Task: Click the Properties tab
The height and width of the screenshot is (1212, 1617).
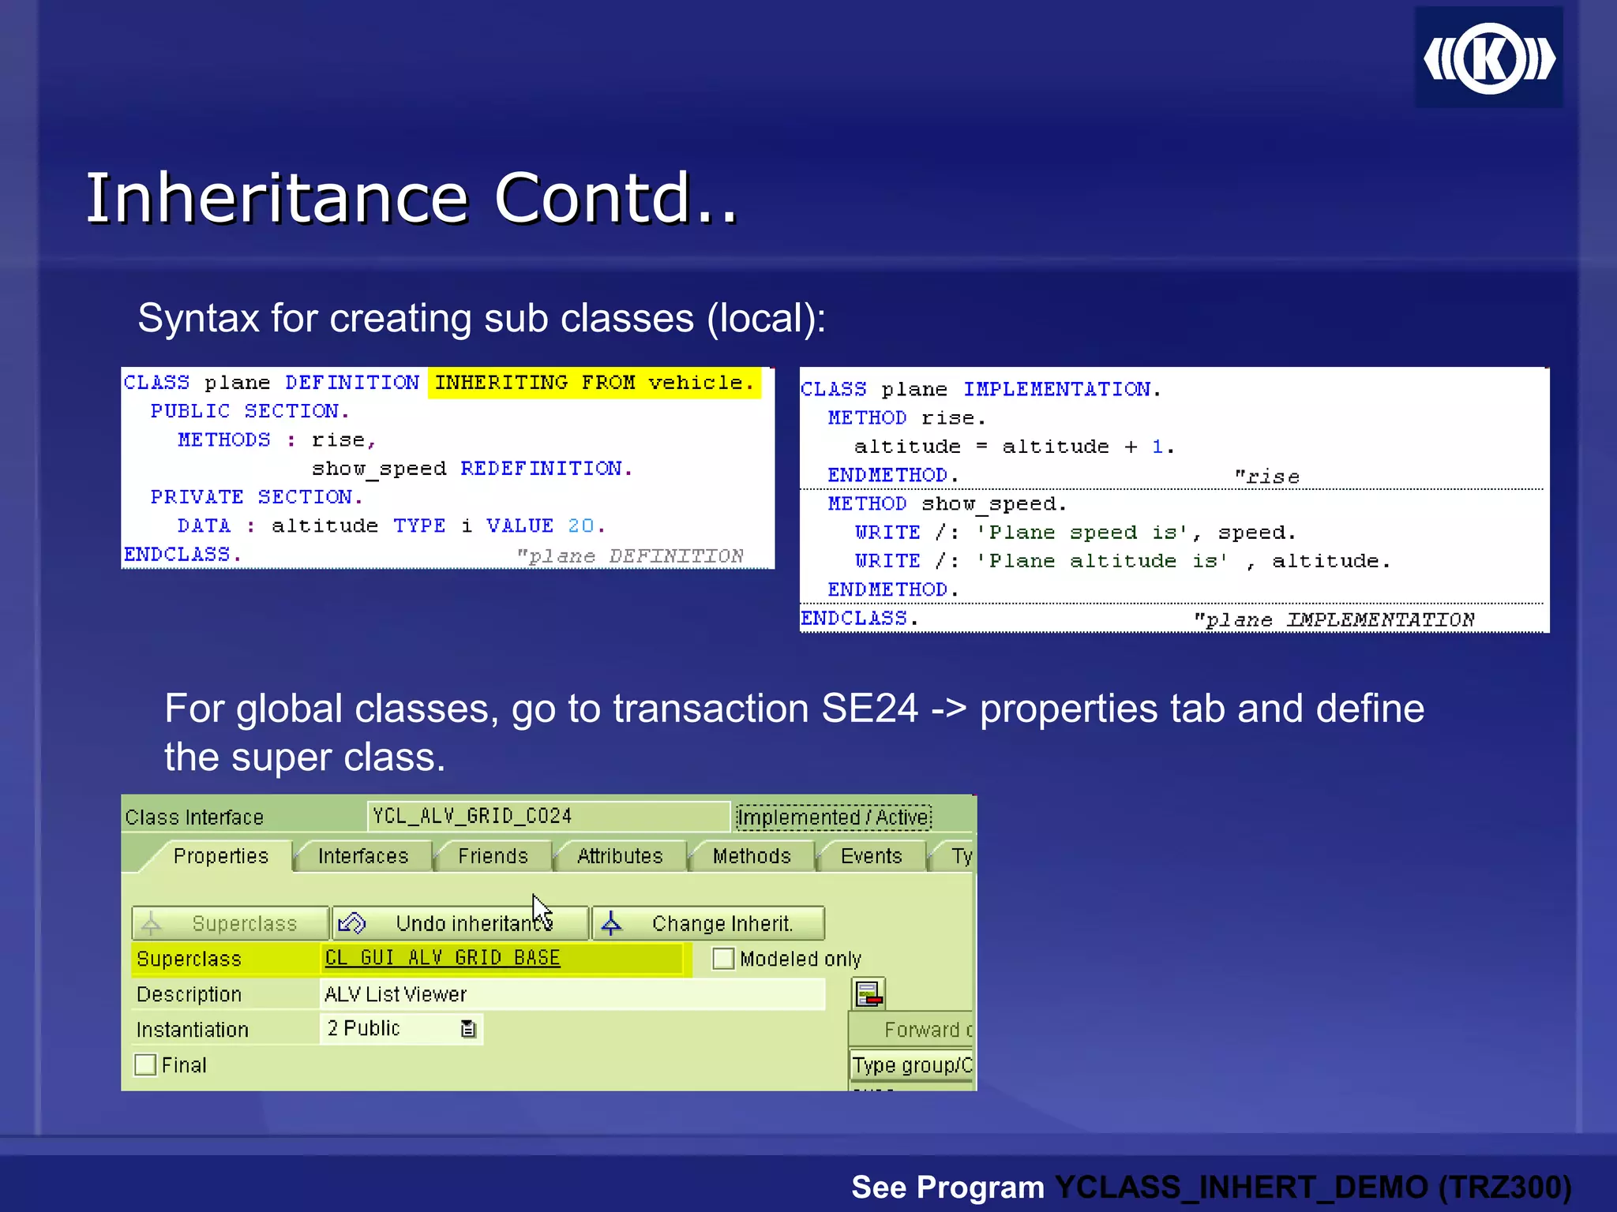Action: coord(220,856)
